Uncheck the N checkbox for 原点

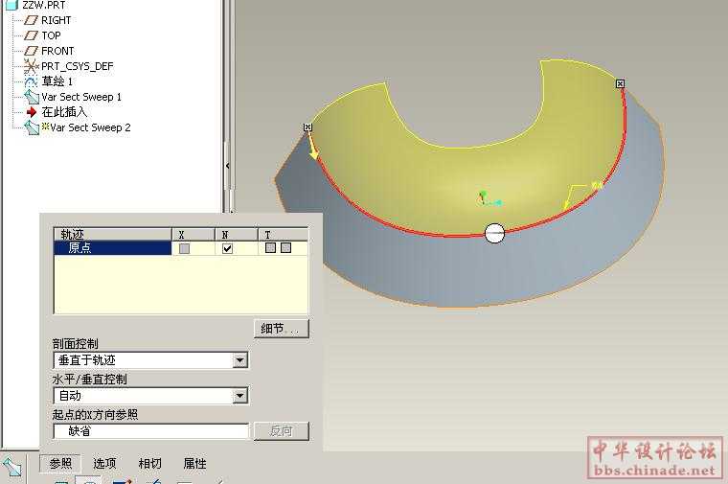tap(227, 248)
